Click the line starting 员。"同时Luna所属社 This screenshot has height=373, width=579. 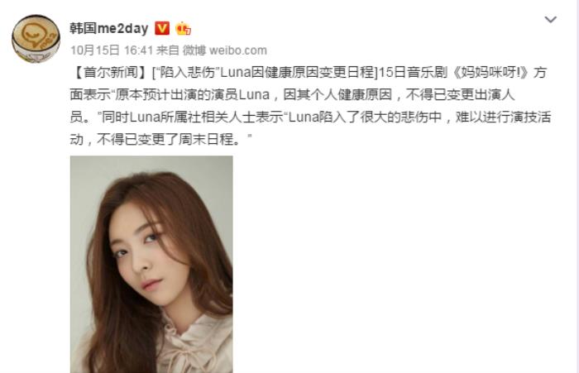click(310, 117)
